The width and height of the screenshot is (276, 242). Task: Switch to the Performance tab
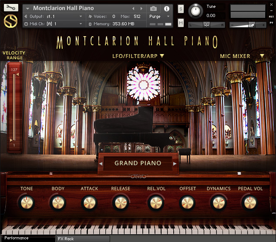pos(27,238)
